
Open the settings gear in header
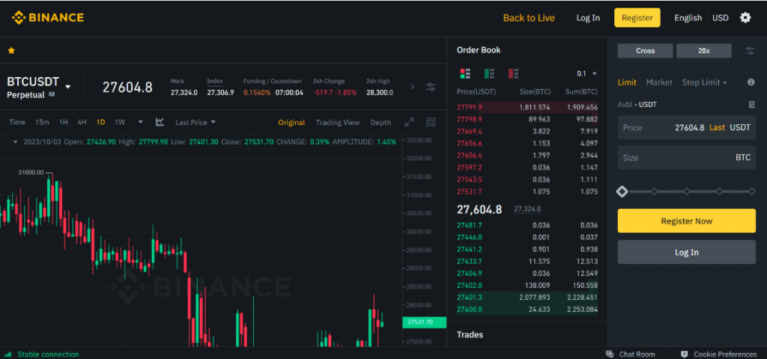point(745,18)
